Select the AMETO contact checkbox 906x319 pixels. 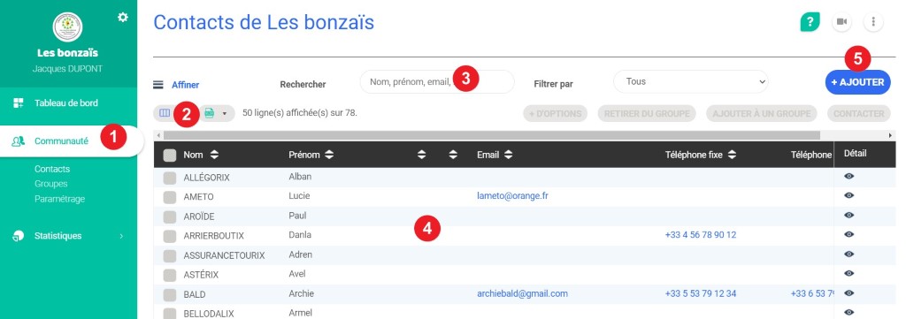pyautogui.click(x=169, y=197)
